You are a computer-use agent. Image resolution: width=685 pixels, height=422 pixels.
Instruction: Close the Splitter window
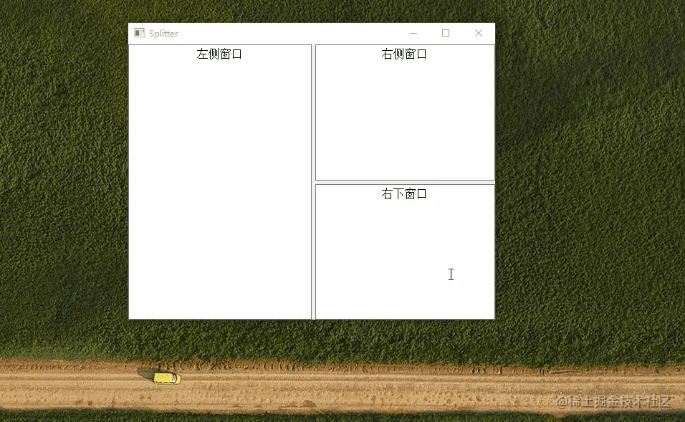click(x=478, y=33)
